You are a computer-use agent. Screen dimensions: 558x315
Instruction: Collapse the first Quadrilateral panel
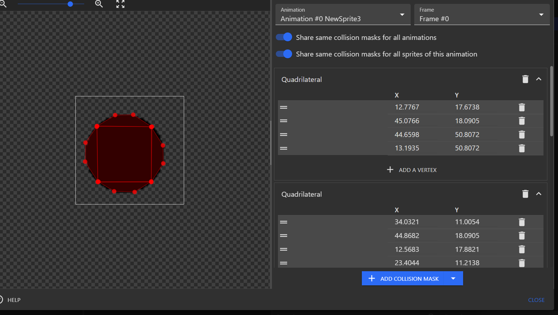tap(539, 79)
